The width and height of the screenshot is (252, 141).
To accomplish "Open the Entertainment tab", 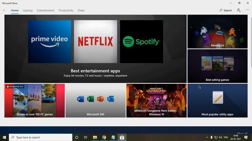I will 46,11.
